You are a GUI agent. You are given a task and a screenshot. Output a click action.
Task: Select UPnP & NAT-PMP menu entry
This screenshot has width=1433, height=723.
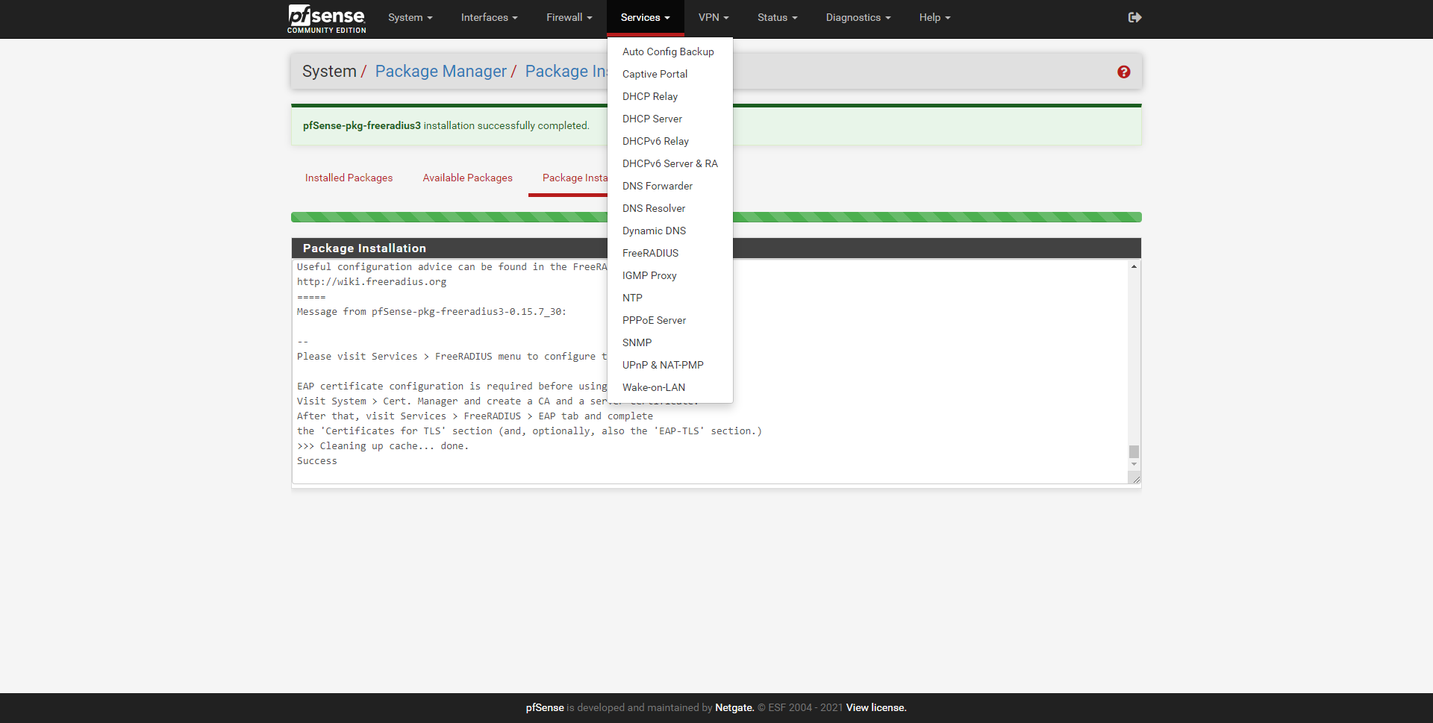click(669, 365)
